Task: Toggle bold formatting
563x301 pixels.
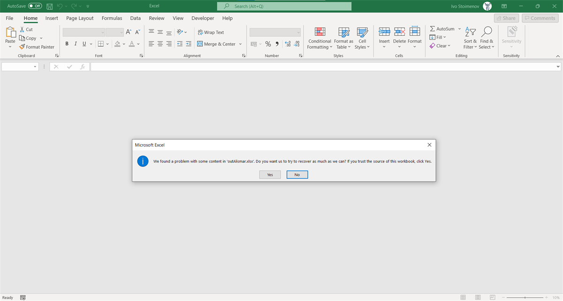Action: point(67,44)
